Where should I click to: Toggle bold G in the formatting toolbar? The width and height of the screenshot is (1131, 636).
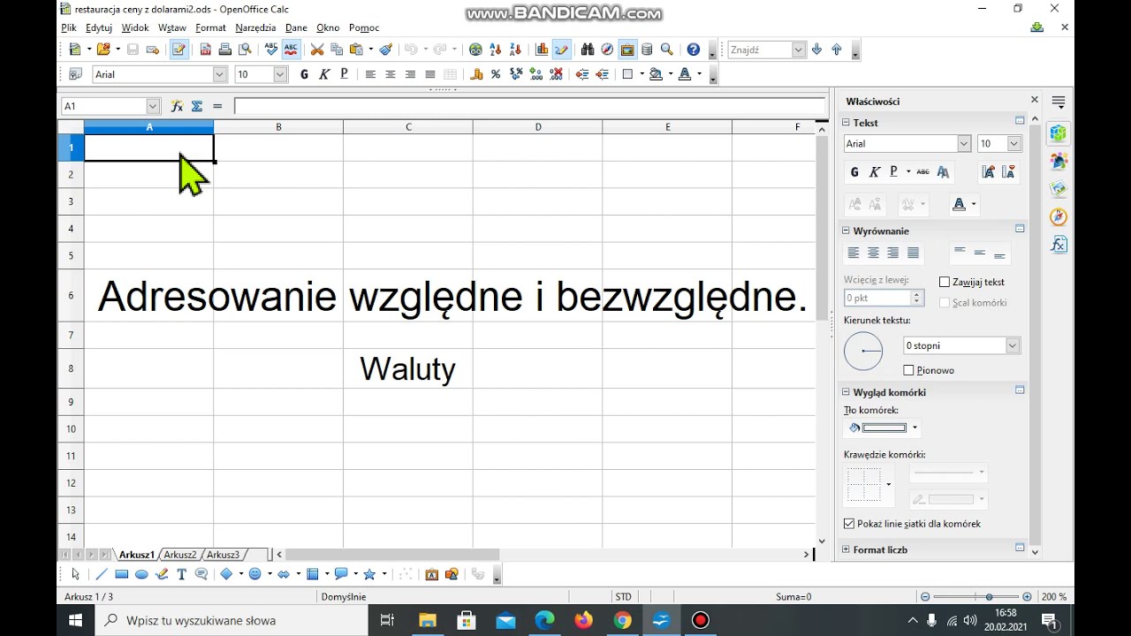click(x=304, y=74)
